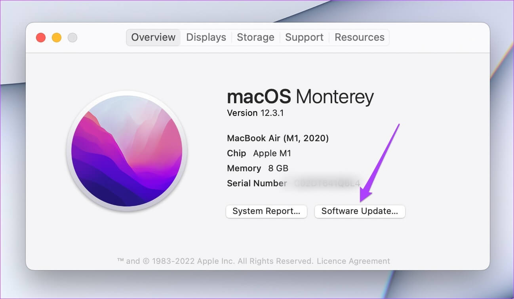514x299 pixels.
Task: Select the MacBook Air (M1, 2020) model text
Action: point(278,138)
